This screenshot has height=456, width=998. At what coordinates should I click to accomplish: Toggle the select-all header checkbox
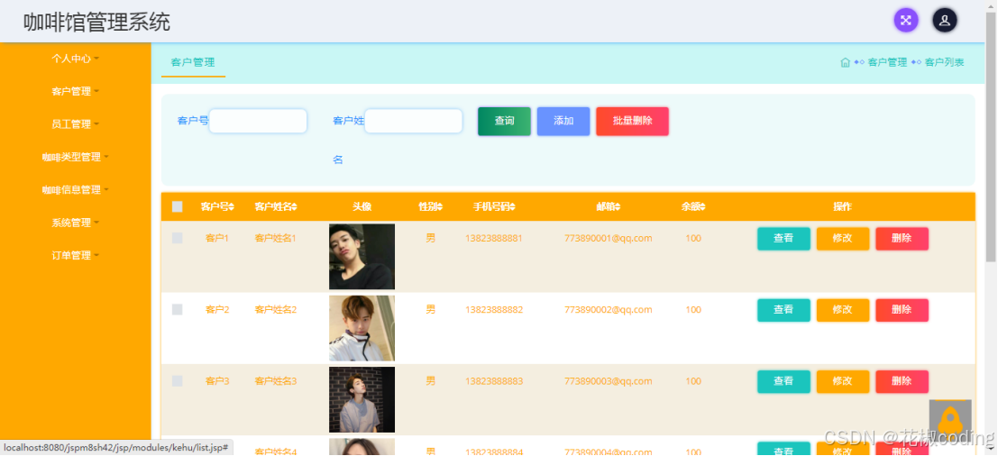(177, 206)
